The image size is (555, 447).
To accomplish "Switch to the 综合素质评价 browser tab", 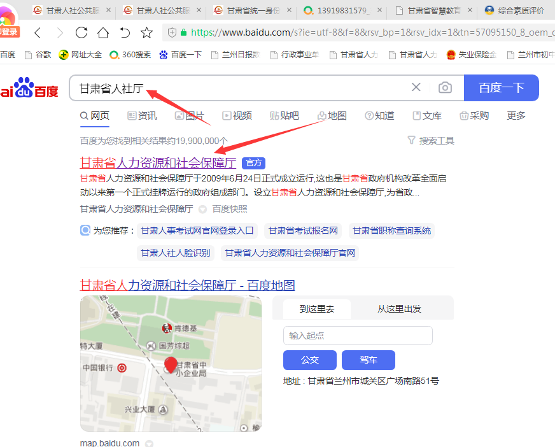I will pyautogui.click(x=515, y=11).
